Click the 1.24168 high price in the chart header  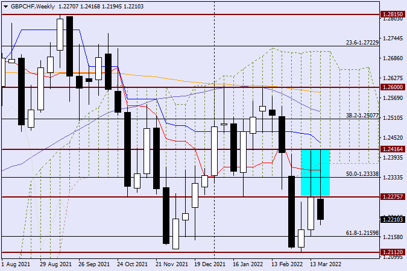pos(90,7)
